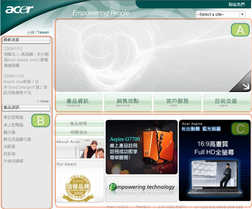Select 顯示器 in product list
Screen dimensions: 252x209
(x=9, y=132)
